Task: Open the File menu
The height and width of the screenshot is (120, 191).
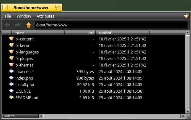Action: pyautogui.click(x=8, y=16)
